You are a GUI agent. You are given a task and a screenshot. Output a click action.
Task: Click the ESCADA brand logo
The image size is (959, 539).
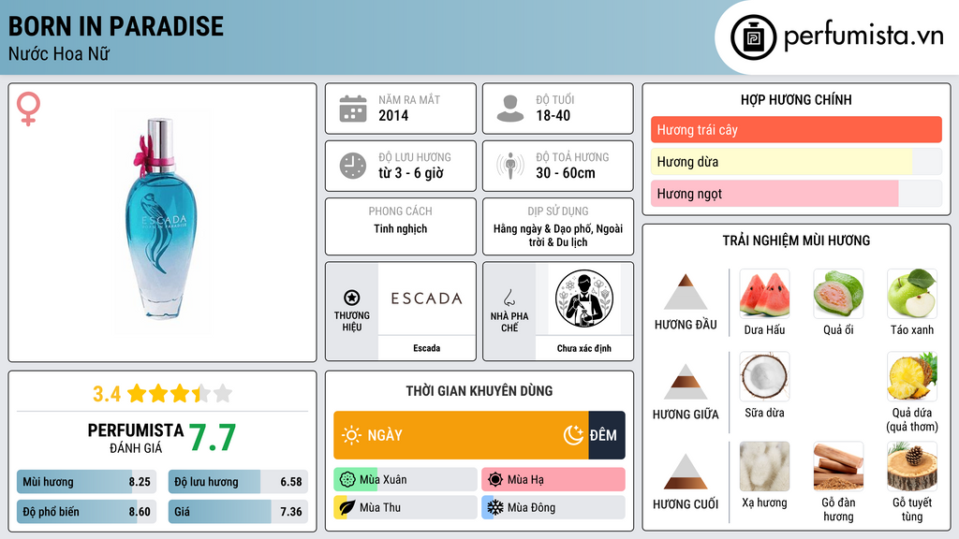[x=426, y=299]
